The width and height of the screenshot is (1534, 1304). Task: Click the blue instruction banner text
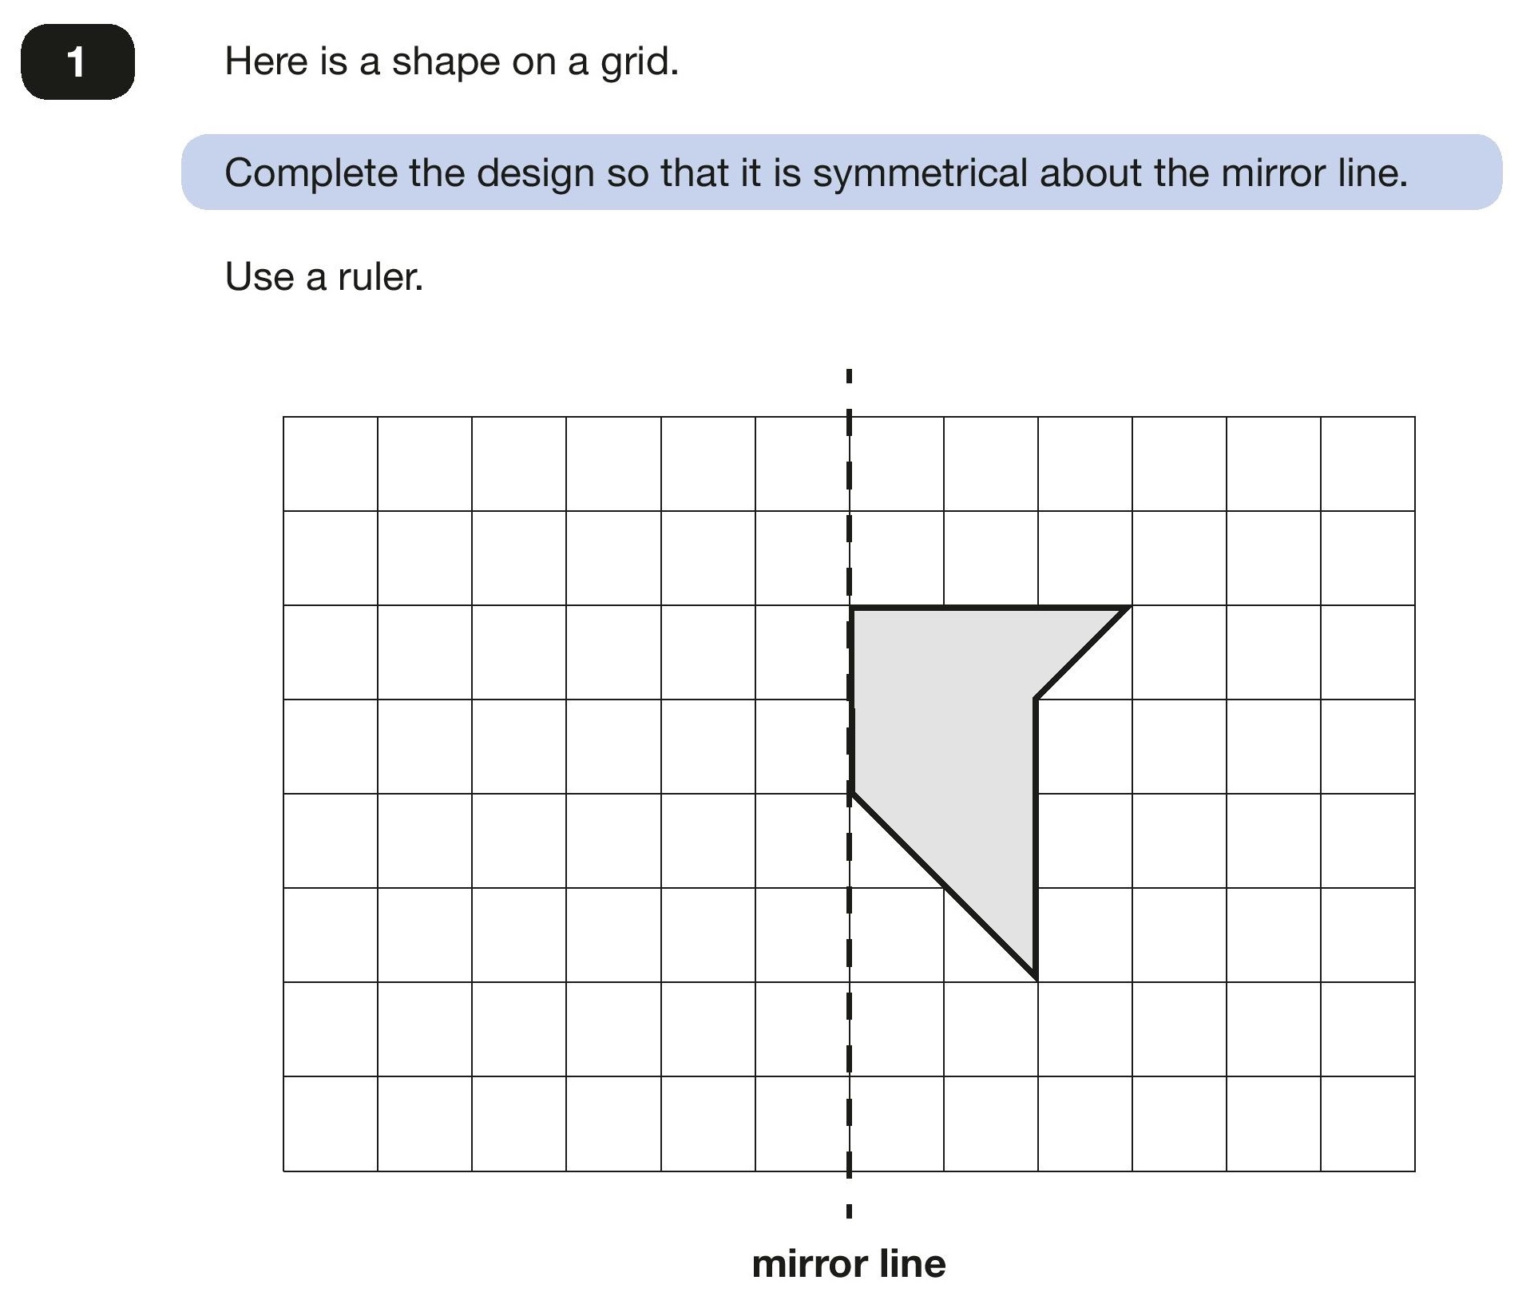coord(815,173)
